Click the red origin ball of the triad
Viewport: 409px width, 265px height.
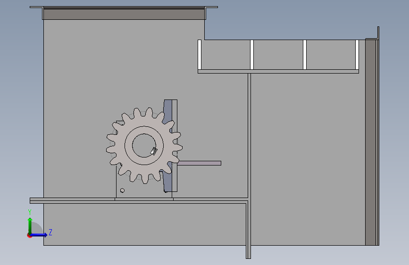[29, 235]
